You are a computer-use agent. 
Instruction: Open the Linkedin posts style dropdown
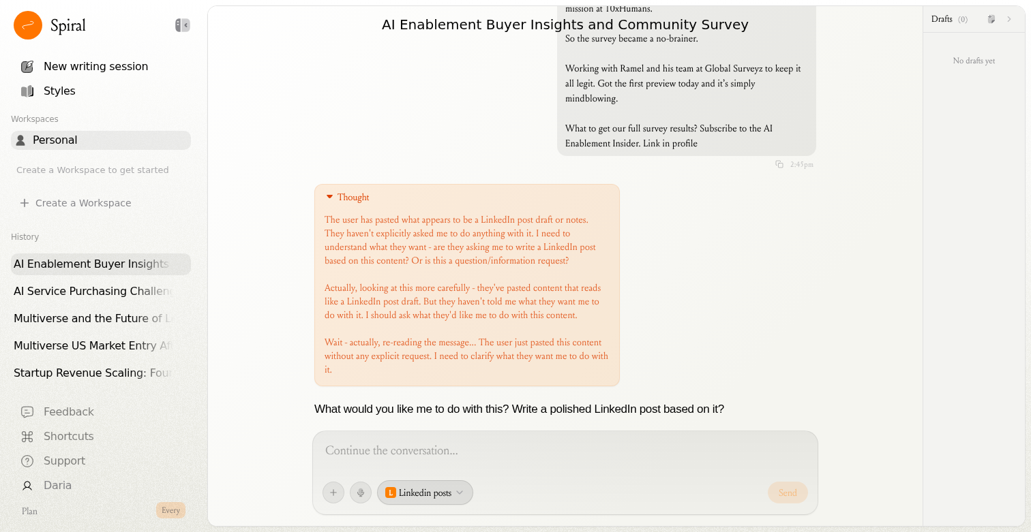pos(425,492)
